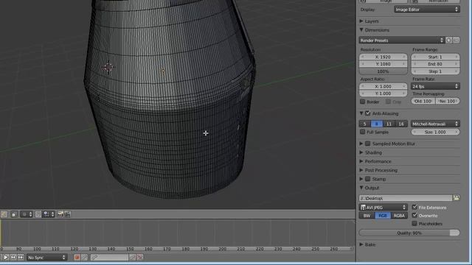Open the AVI JPEG file format dropdown
The image size is (472, 265).
click(x=383, y=208)
